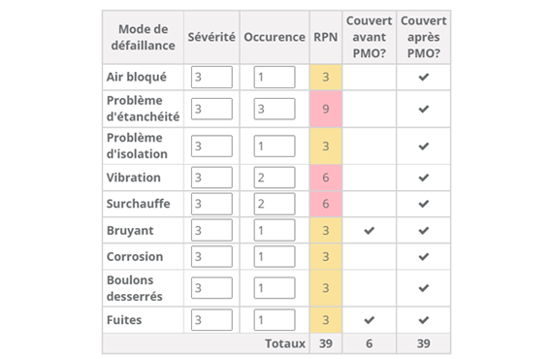Toggle before-PMO checkmark in Bruyant row
This screenshot has height=359, width=553.
370,230
